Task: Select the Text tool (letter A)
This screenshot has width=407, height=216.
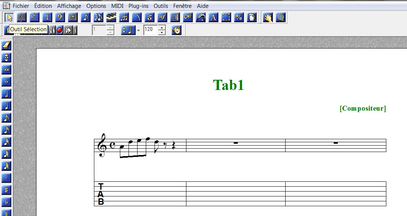Action: (x=213, y=17)
